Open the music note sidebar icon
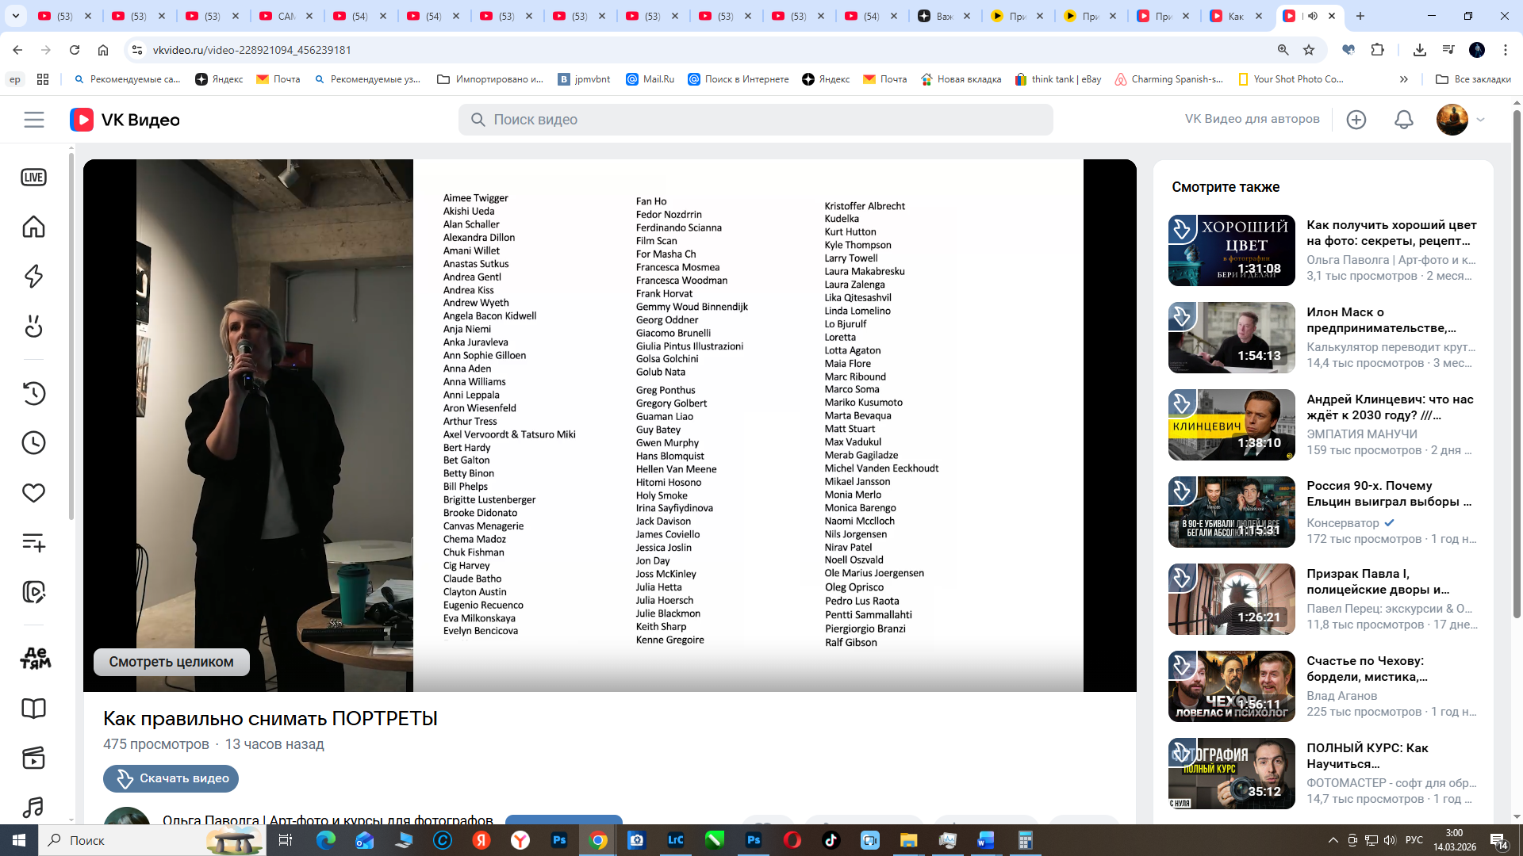The width and height of the screenshot is (1523, 856). [x=33, y=807]
